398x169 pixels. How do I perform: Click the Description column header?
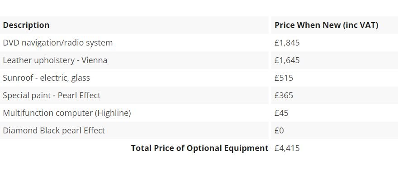[26, 25]
